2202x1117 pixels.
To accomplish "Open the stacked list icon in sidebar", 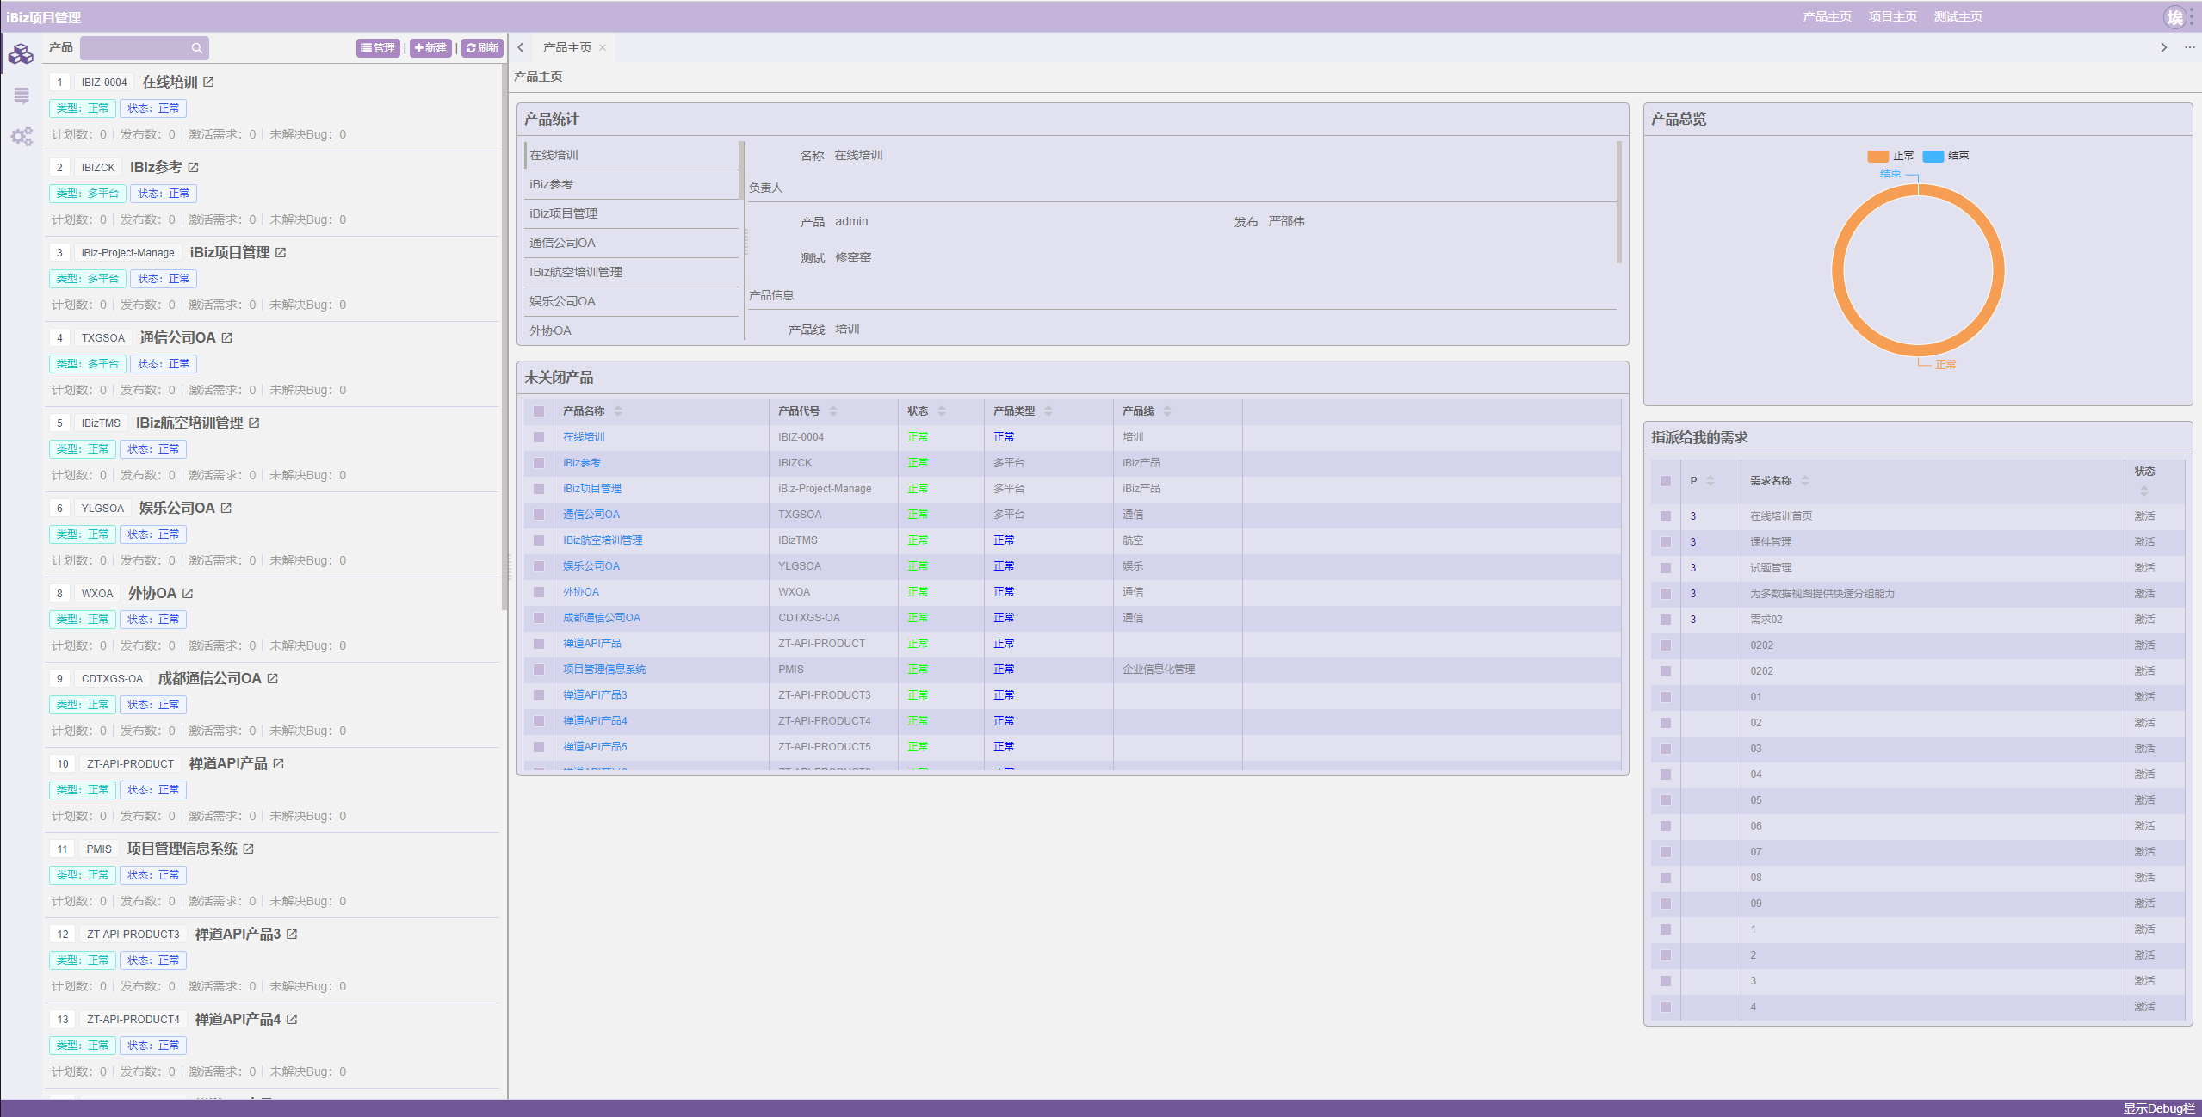I will [x=22, y=96].
